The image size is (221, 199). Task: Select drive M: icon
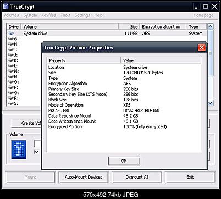[10, 71]
